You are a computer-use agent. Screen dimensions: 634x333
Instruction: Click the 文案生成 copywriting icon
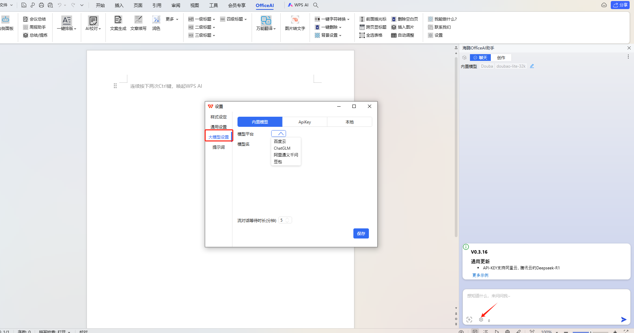click(118, 20)
